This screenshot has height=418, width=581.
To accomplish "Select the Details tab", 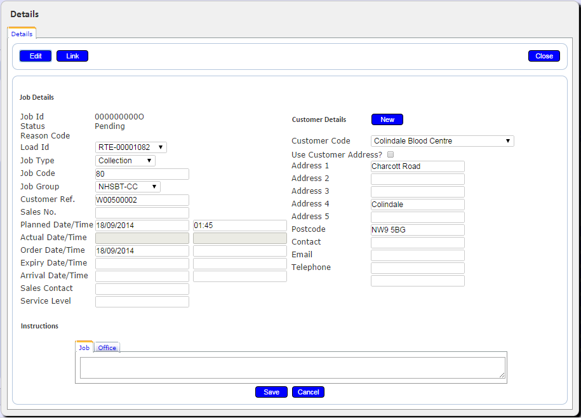I will pos(22,34).
